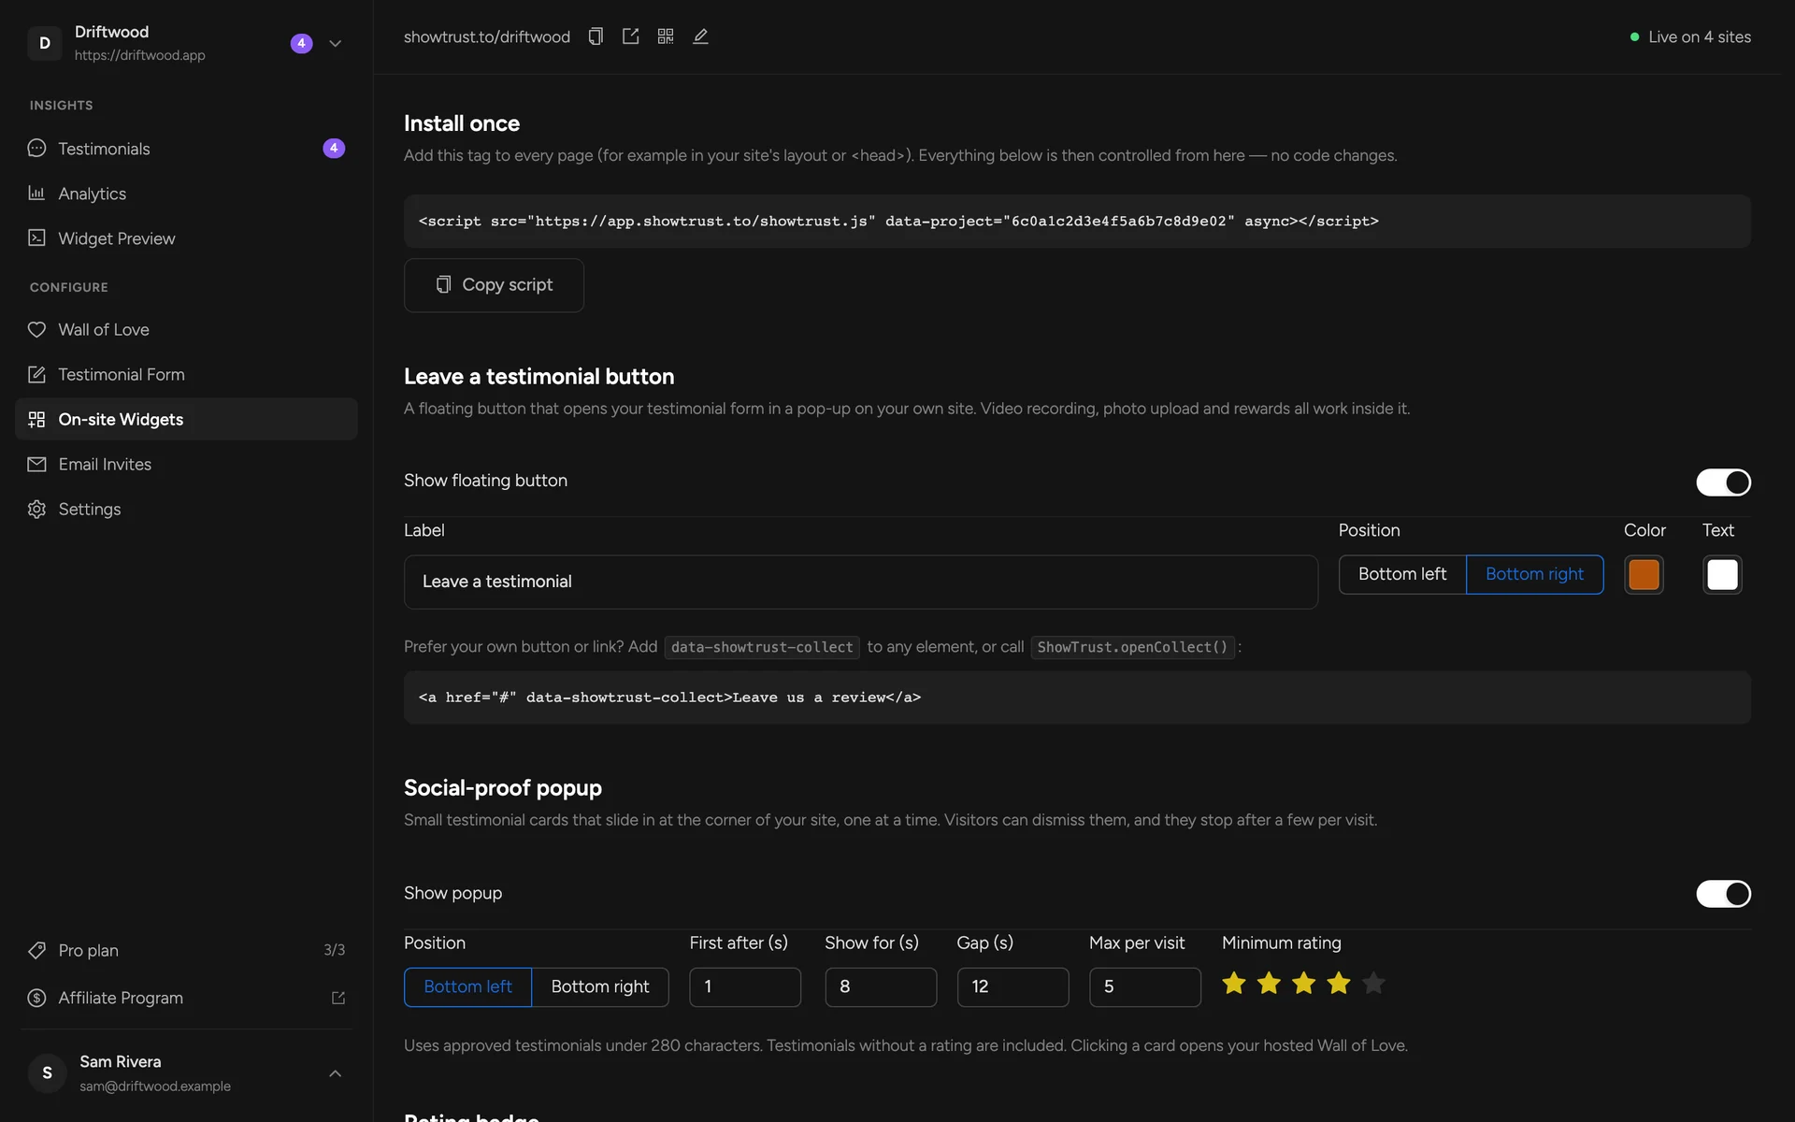Set floating button position to Bottom right
Viewport: 1795px width, 1122px height.
tap(1535, 574)
